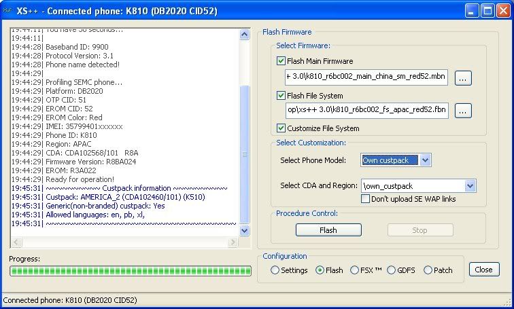Maximize the XS++ window
The width and height of the screenshot is (514, 309).
point(487,10)
